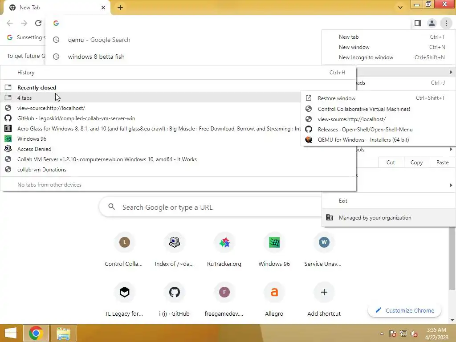The image size is (456, 342).
Task: Open the RuTracker.org shortcut
Action: 224,250
